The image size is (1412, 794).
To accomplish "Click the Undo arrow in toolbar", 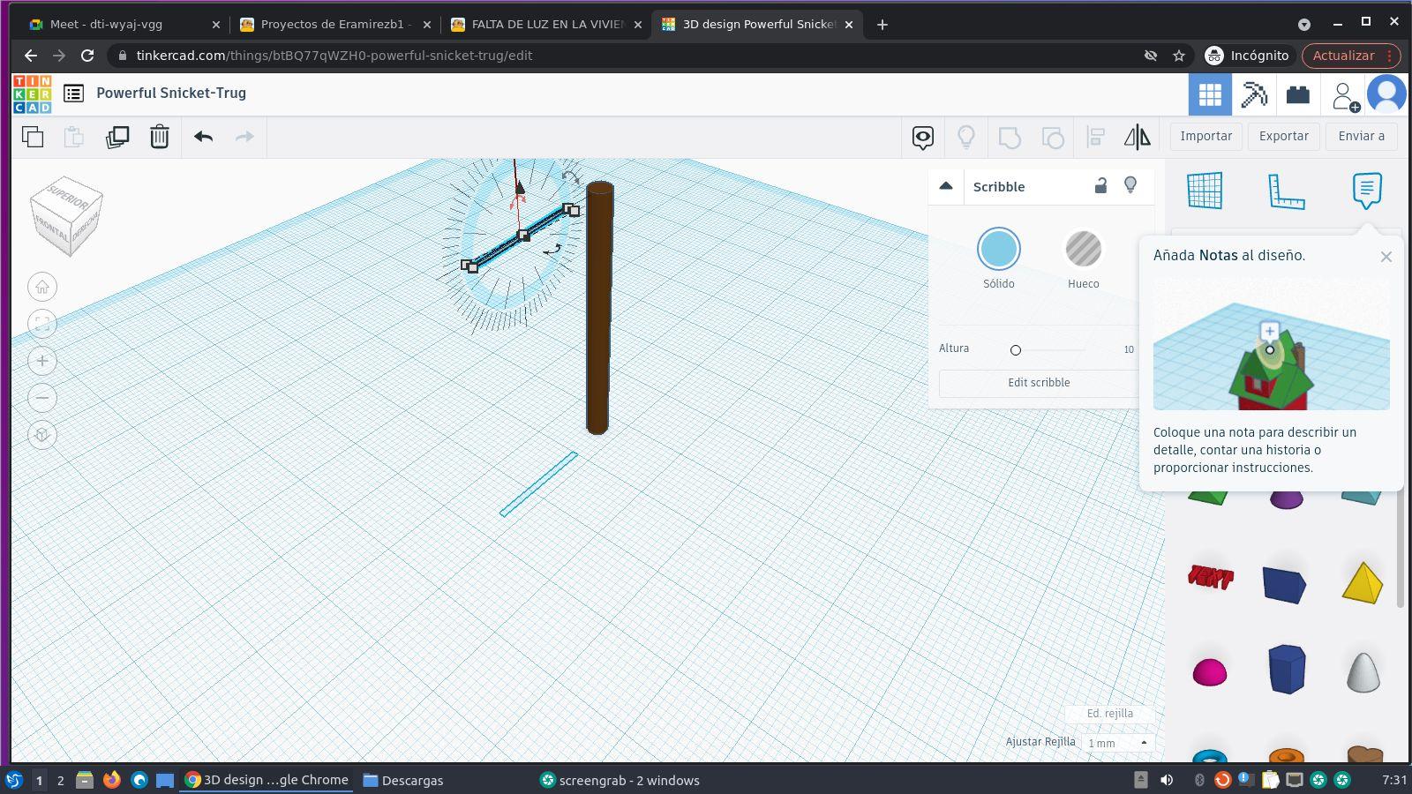I will 204,137.
